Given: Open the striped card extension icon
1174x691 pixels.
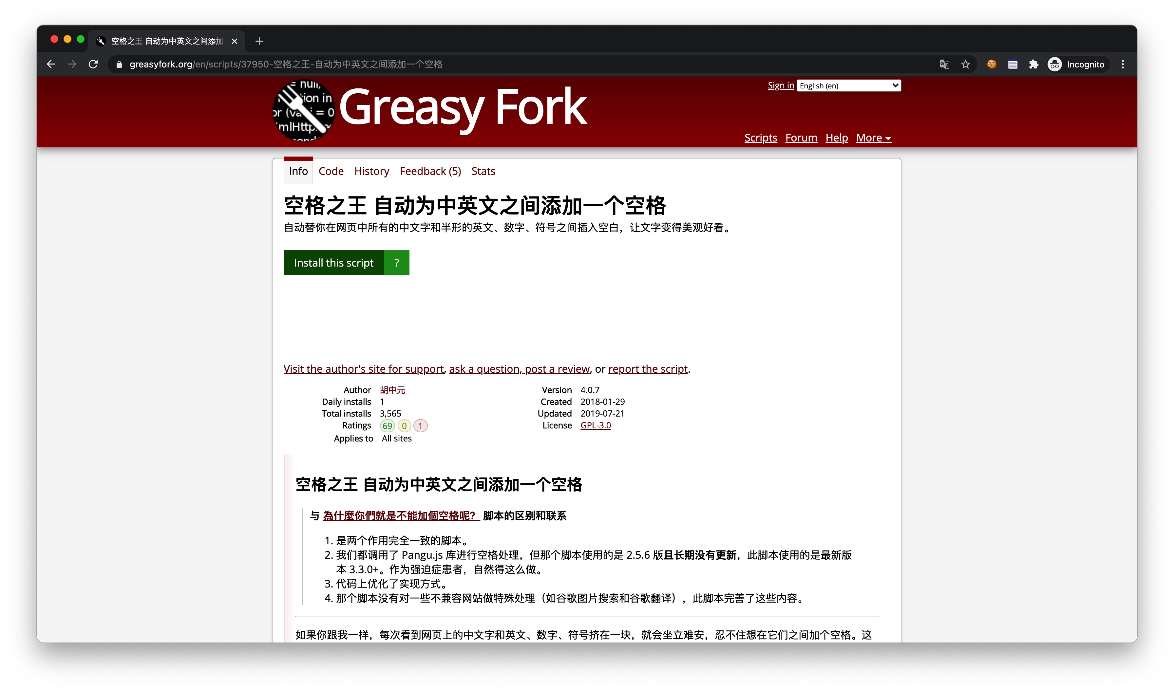Looking at the screenshot, I should (1012, 64).
